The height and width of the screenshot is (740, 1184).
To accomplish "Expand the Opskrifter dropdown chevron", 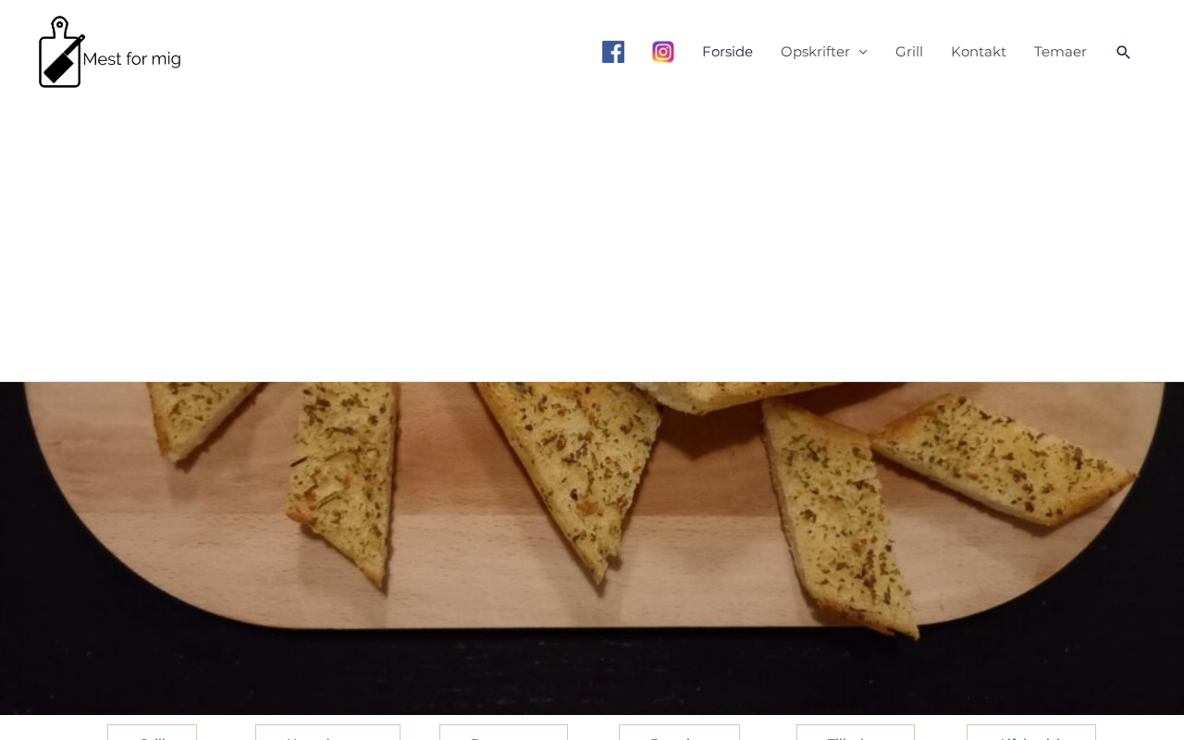I will point(863,52).
